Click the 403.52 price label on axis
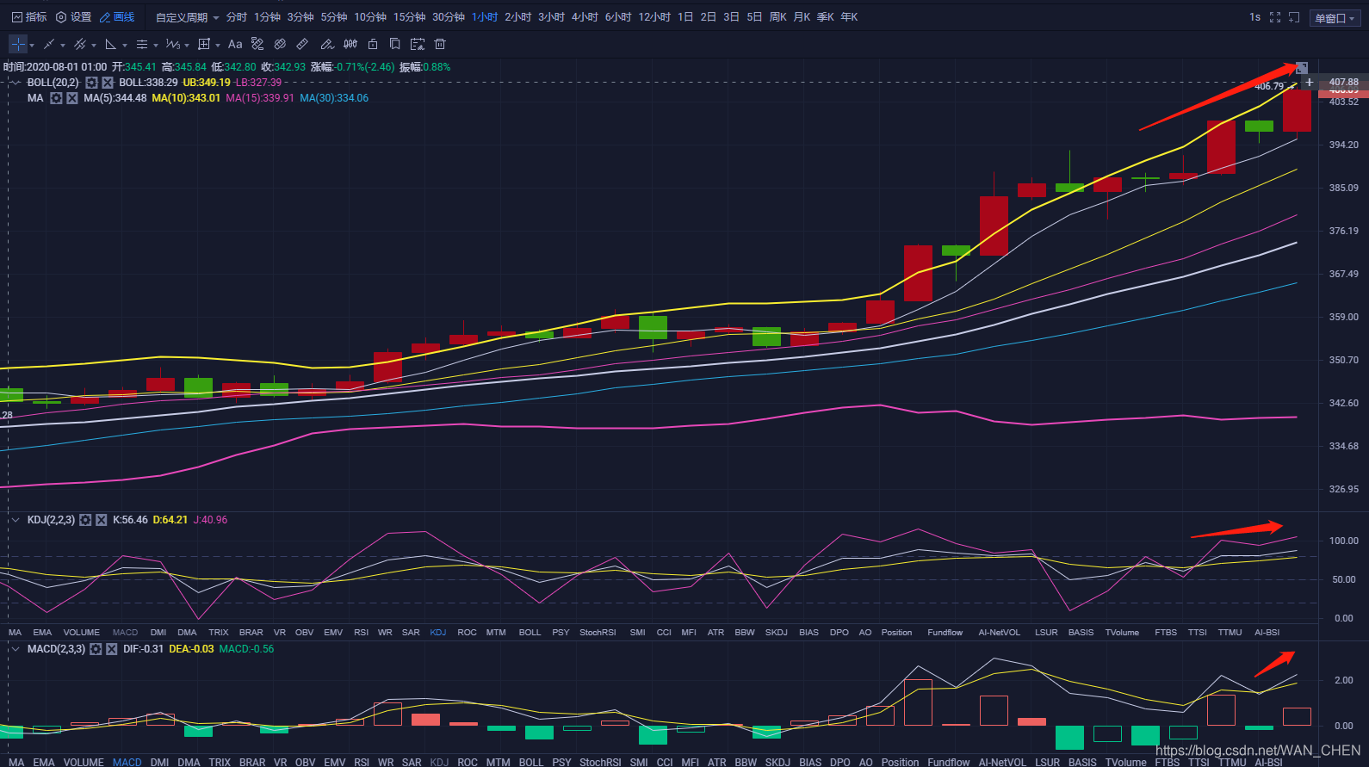 point(1344,102)
